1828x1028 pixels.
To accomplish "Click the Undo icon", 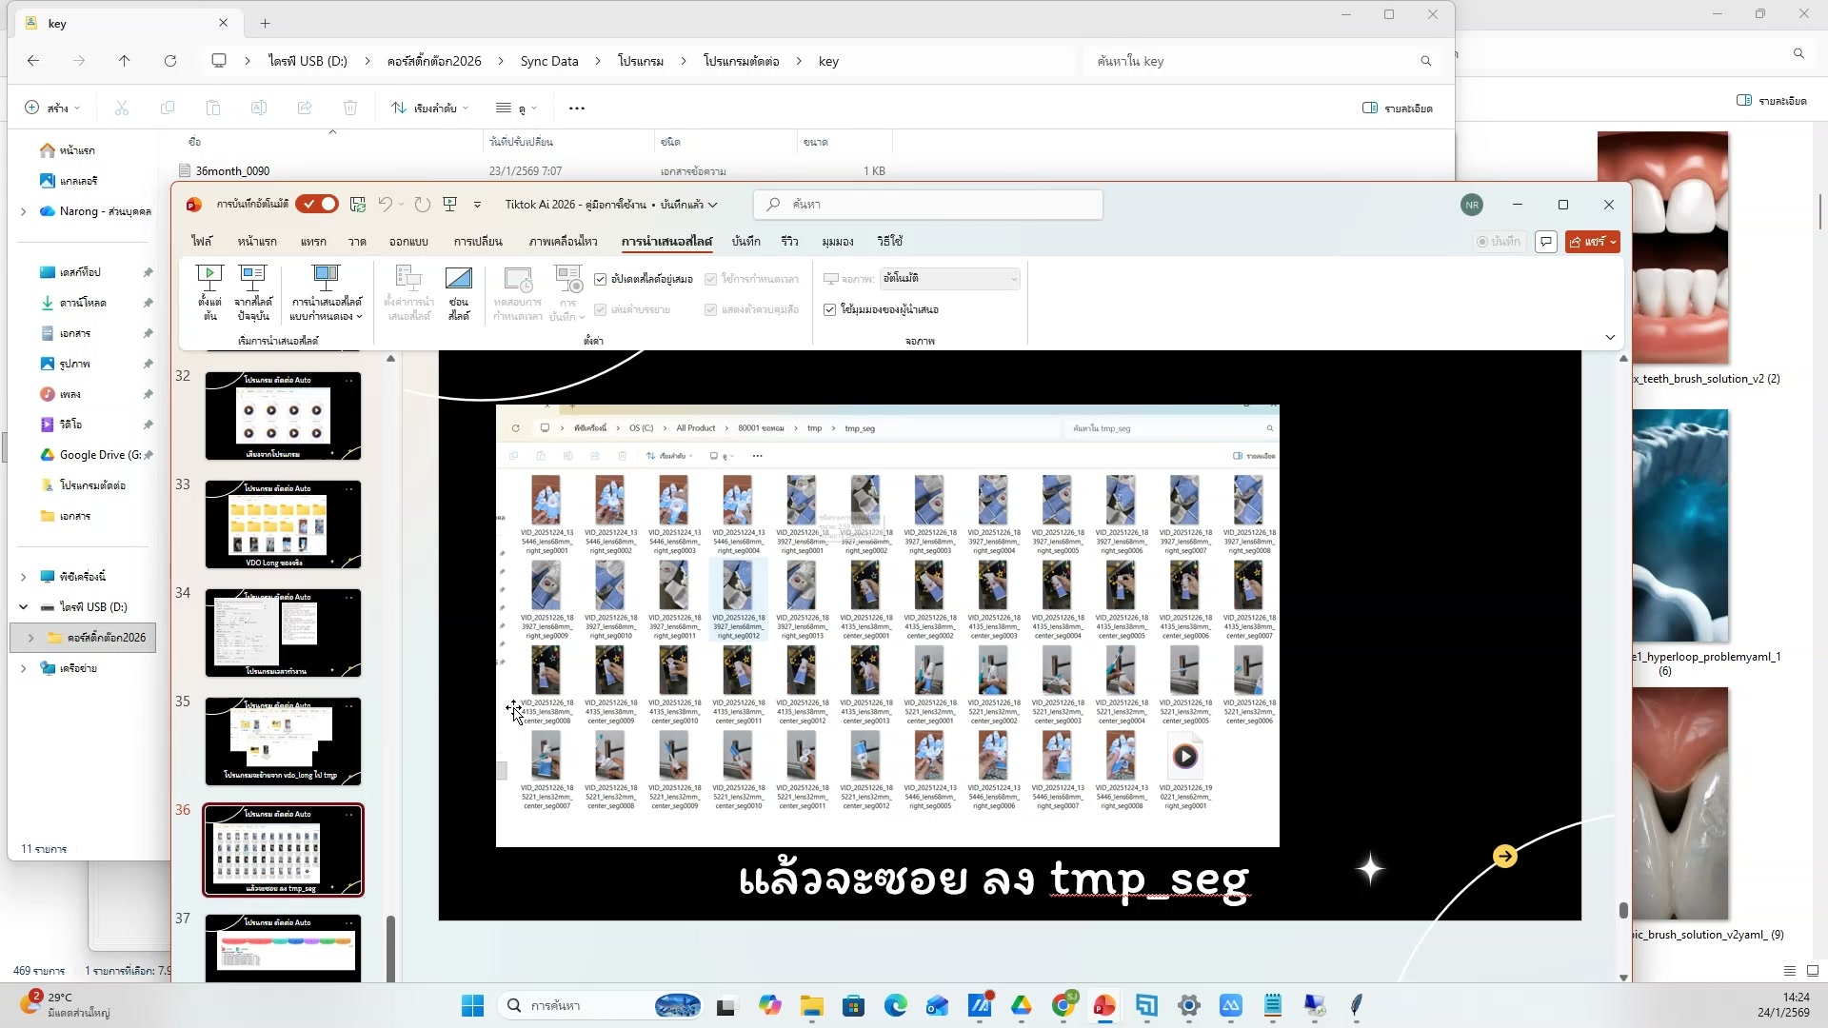I will tap(385, 204).
